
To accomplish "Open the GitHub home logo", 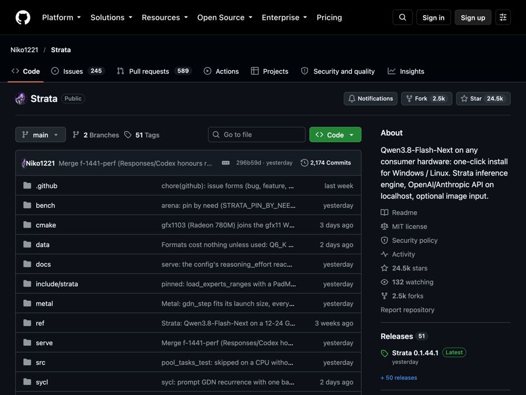I will (23, 18).
